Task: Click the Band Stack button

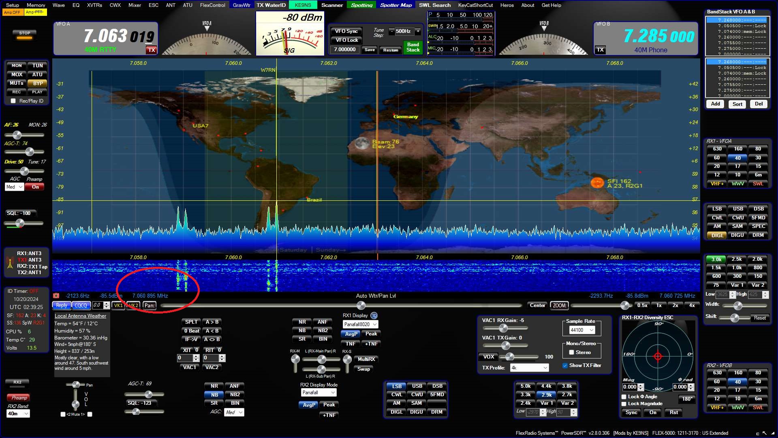Action: pos(413,47)
